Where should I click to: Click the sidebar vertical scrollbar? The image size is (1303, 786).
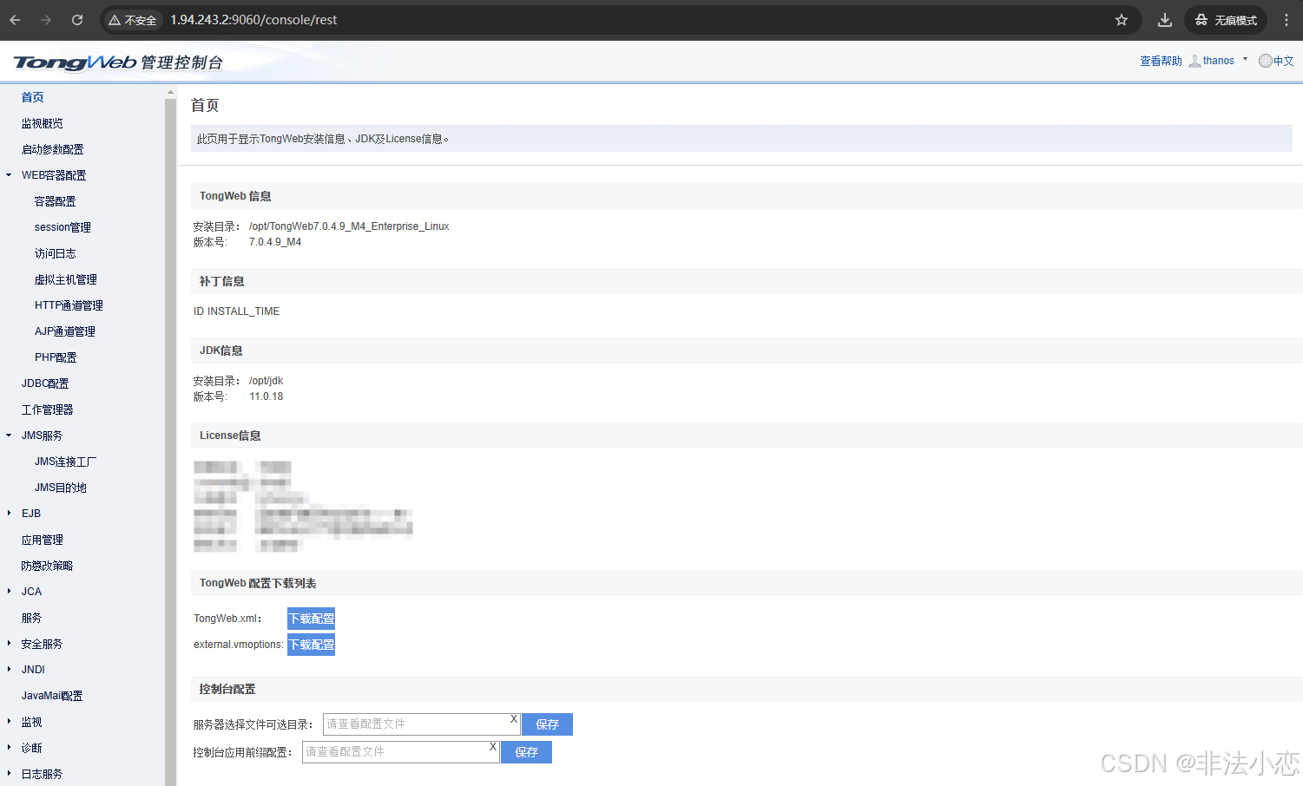pos(170,442)
